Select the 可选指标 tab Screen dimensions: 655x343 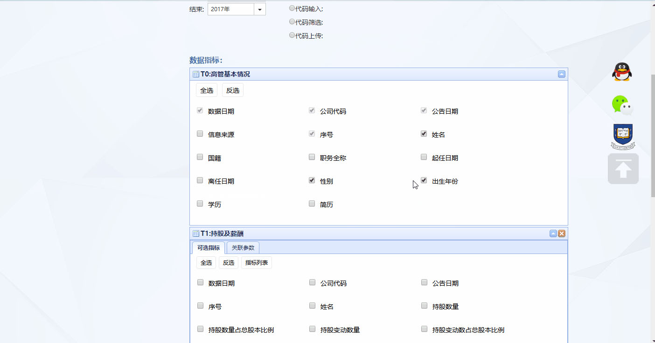point(209,248)
